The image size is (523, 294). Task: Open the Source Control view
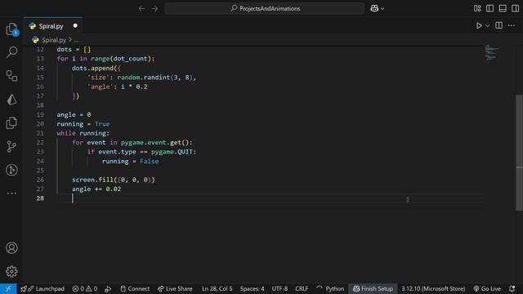(x=11, y=146)
